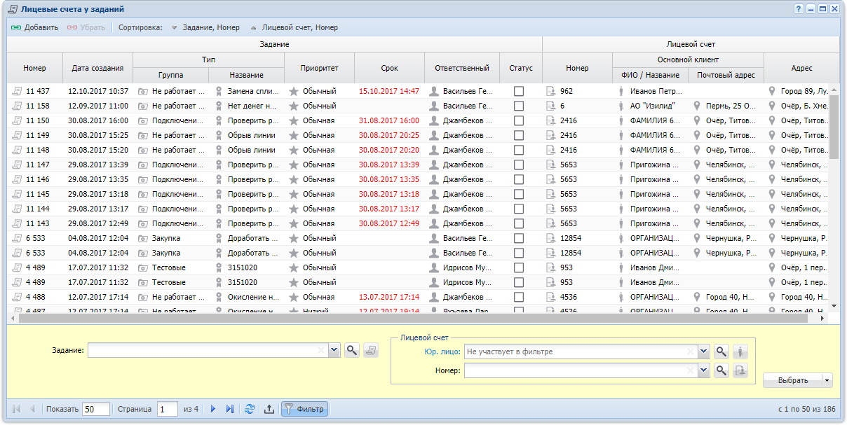Check the status box in row 11 150
Viewport: 847px width, 425px height.
tap(519, 120)
